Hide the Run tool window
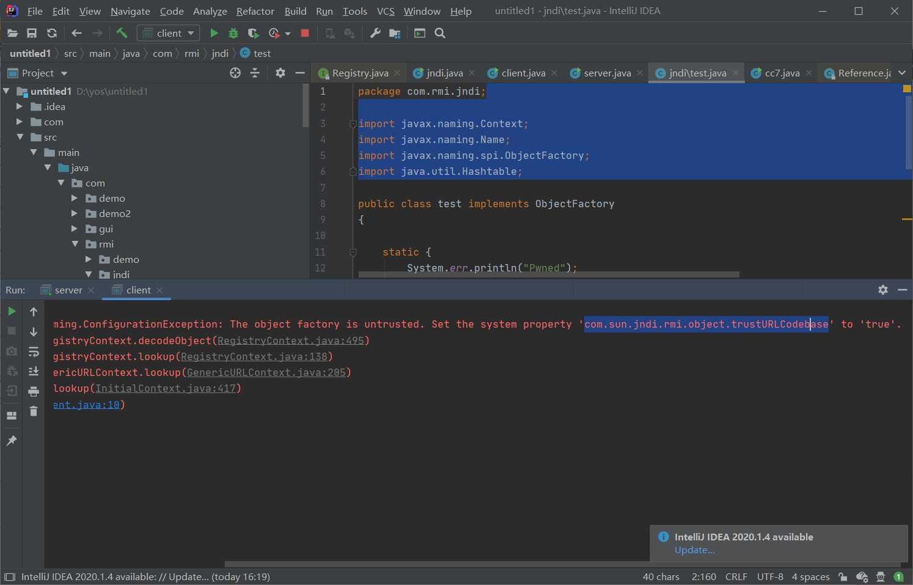This screenshot has width=913, height=585. pos(903,290)
